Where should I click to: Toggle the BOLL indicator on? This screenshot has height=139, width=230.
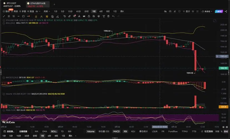(54, 132)
